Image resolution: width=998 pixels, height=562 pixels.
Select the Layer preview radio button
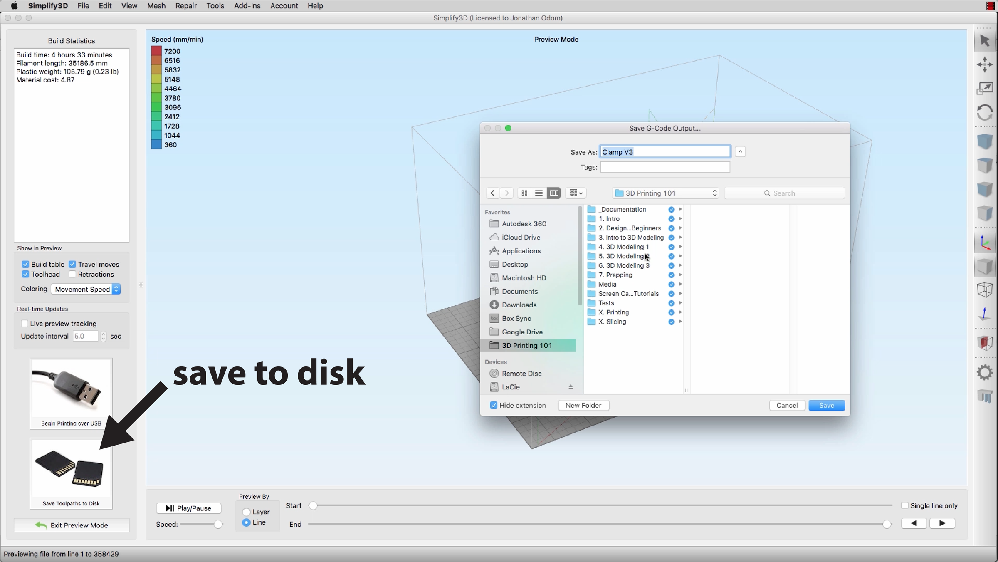(x=246, y=512)
